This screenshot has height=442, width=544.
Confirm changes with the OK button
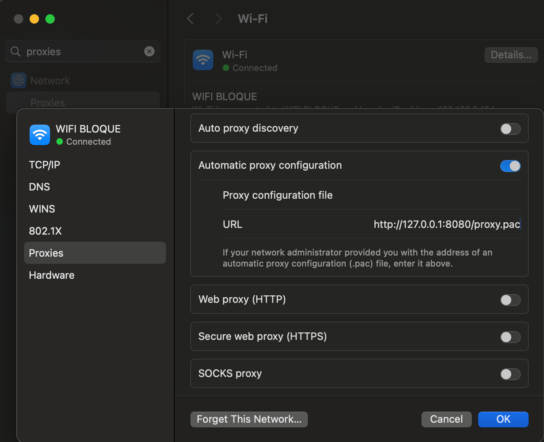[x=503, y=419]
